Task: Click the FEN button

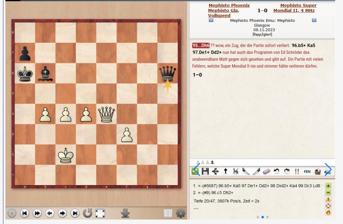Action: pyautogui.click(x=307, y=171)
